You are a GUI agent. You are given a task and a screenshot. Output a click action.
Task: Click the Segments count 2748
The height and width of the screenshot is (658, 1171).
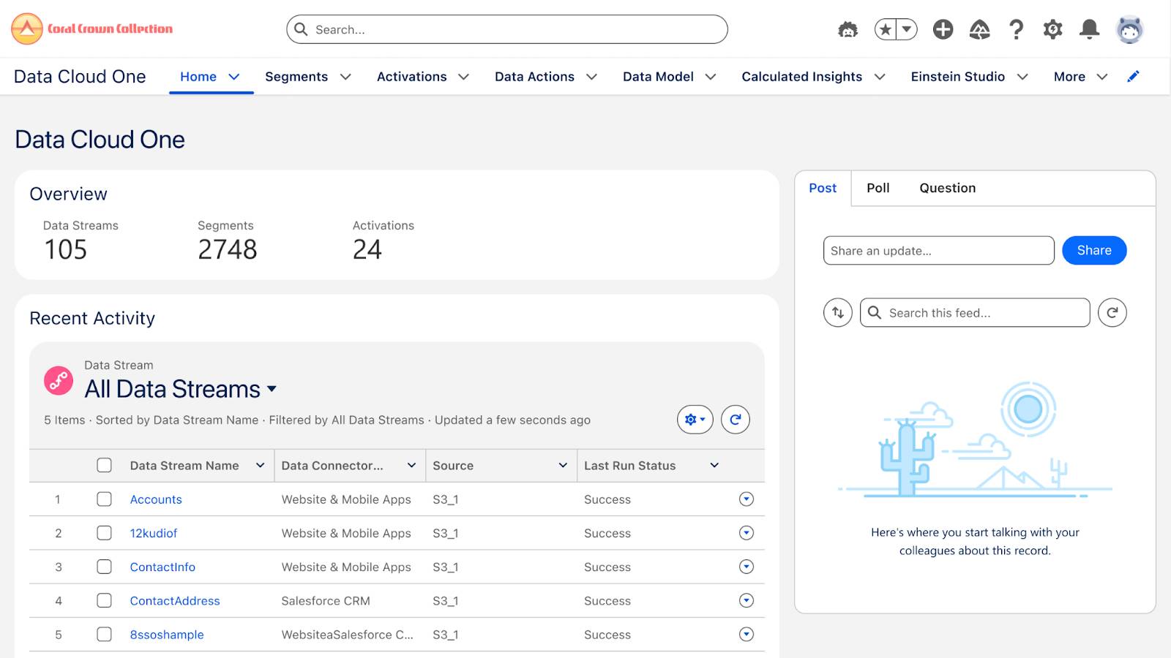pyautogui.click(x=228, y=250)
